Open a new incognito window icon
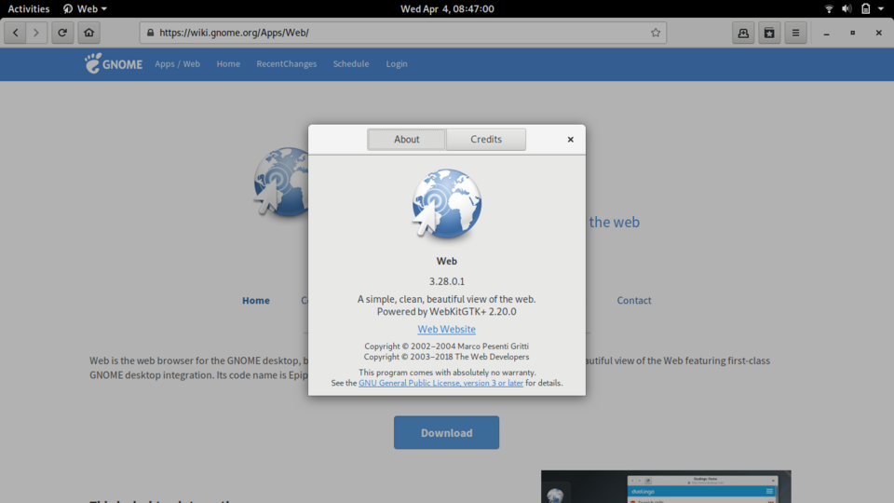 [743, 34]
